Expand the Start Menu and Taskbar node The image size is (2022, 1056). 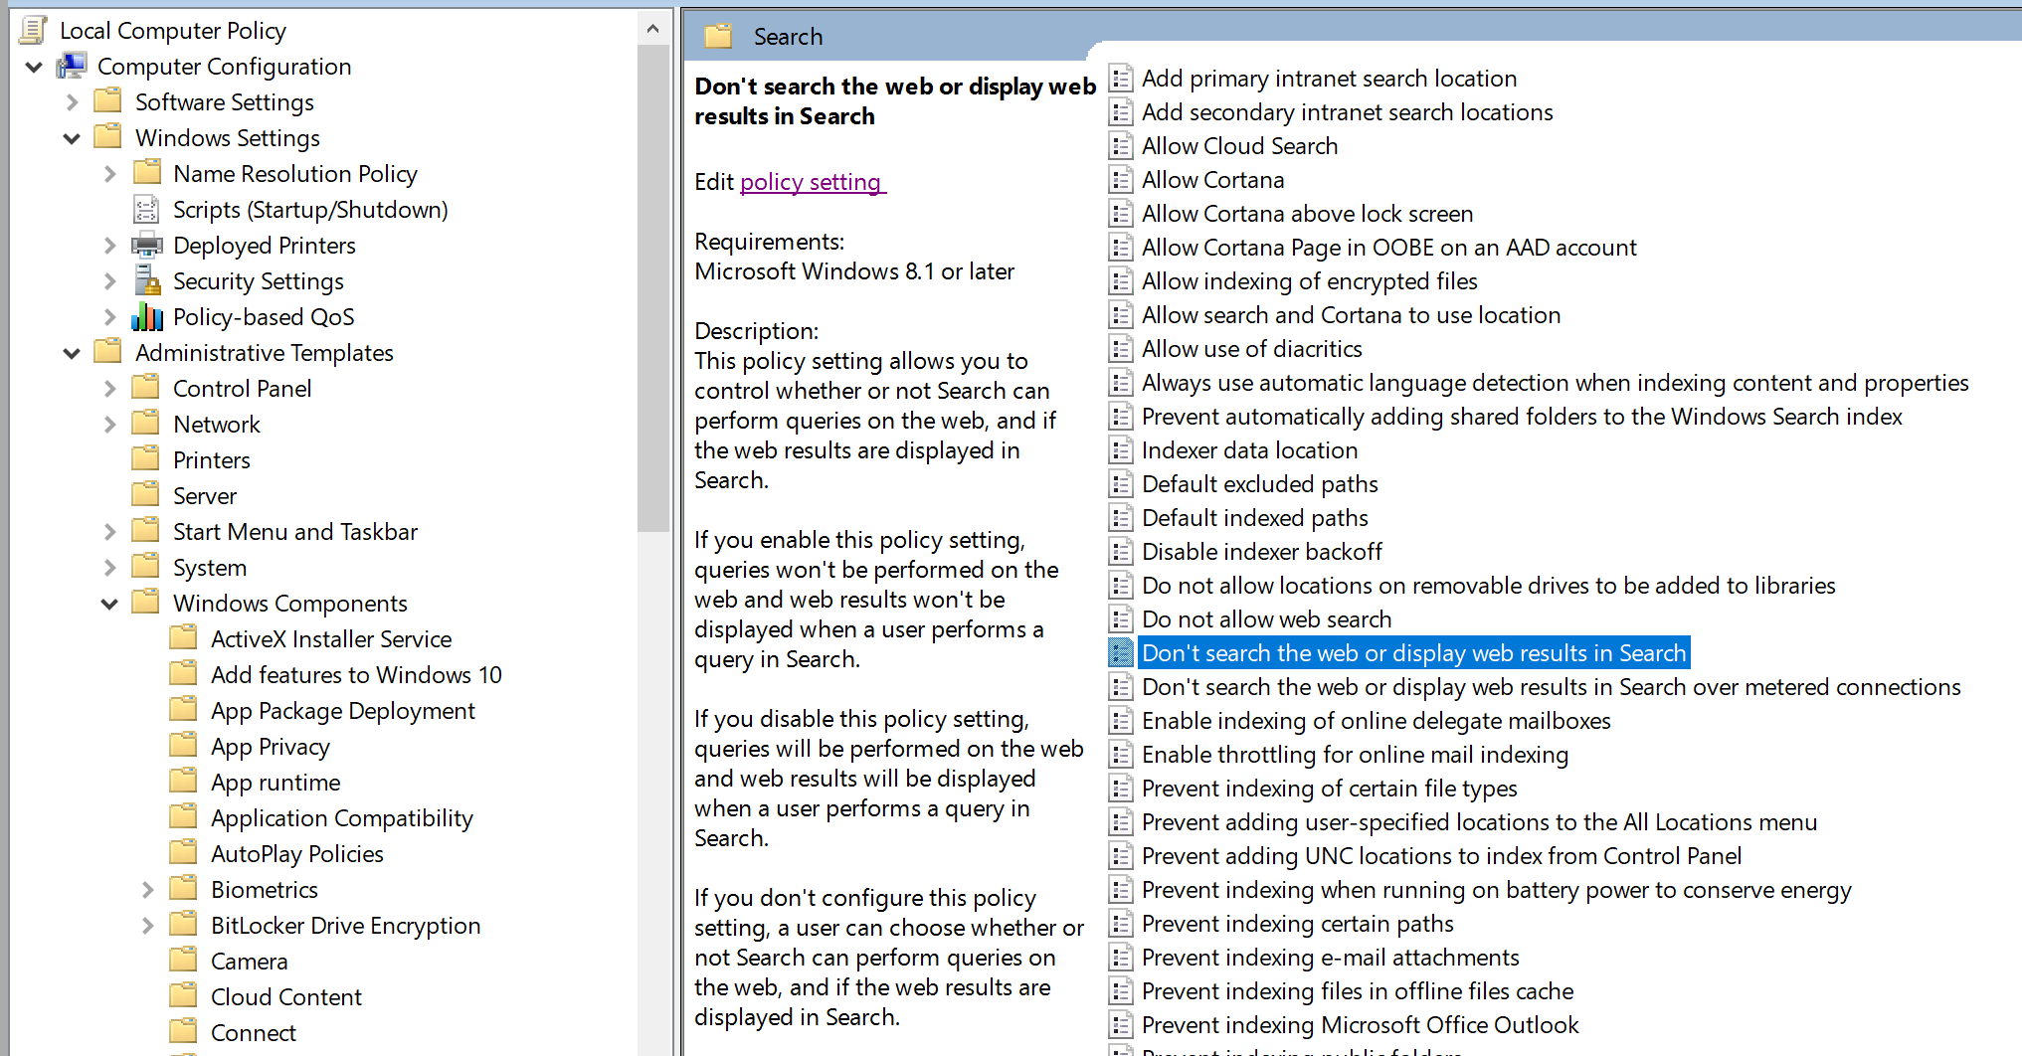pos(109,532)
